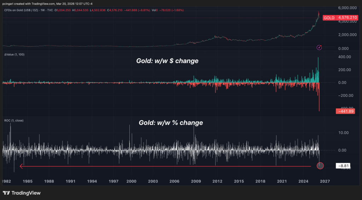Click the 2009 label on time axis
Screen dimensions: 362x200
(196, 181)
